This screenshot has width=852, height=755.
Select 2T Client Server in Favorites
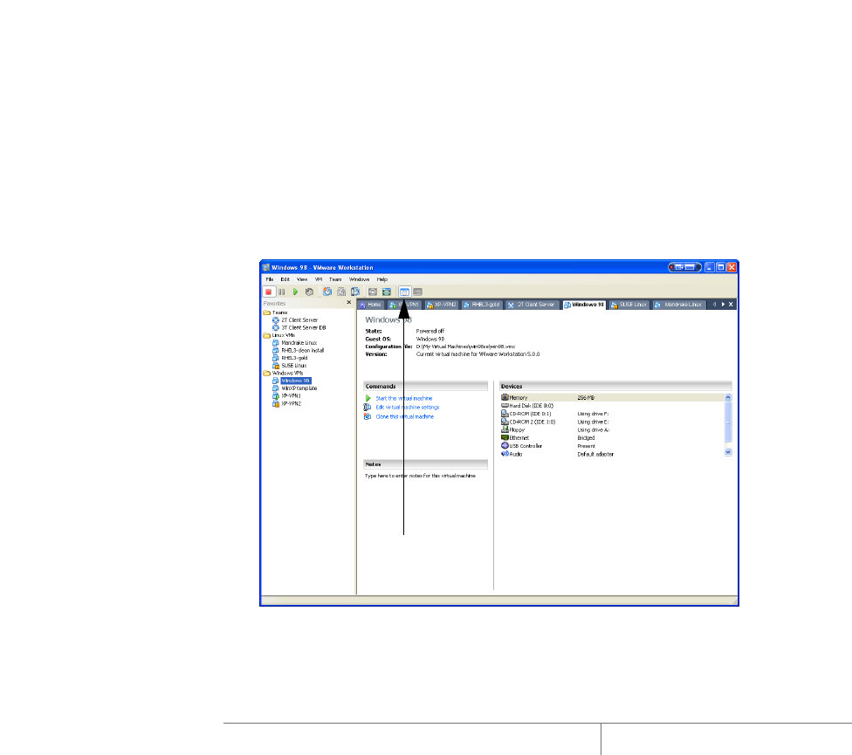tap(295, 320)
